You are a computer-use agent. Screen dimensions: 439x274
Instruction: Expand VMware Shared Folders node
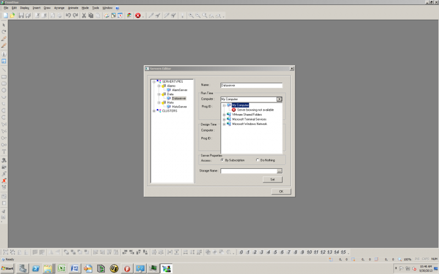click(x=224, y=115)
